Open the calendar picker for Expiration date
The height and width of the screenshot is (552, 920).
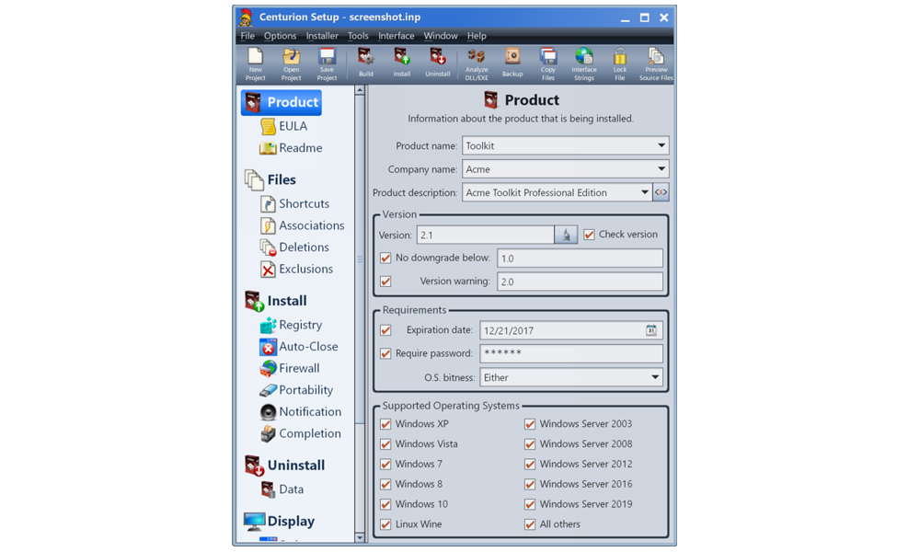pyautogui.click(x=650, y=330)
